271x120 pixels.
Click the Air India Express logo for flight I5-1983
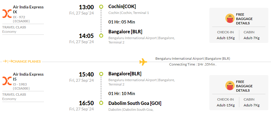pyautogui.click(x=7, y=81)
